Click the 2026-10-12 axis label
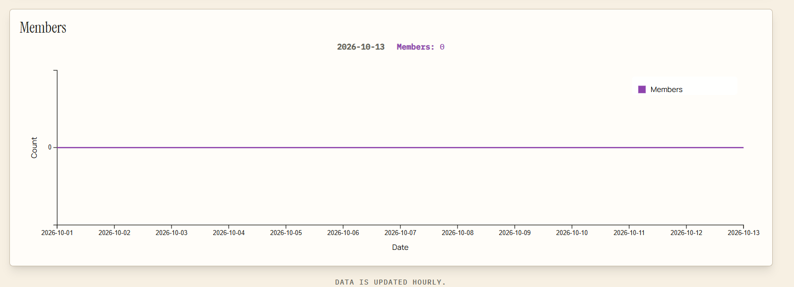The width and height of the screenshot is (794, 287). (686, 233)
